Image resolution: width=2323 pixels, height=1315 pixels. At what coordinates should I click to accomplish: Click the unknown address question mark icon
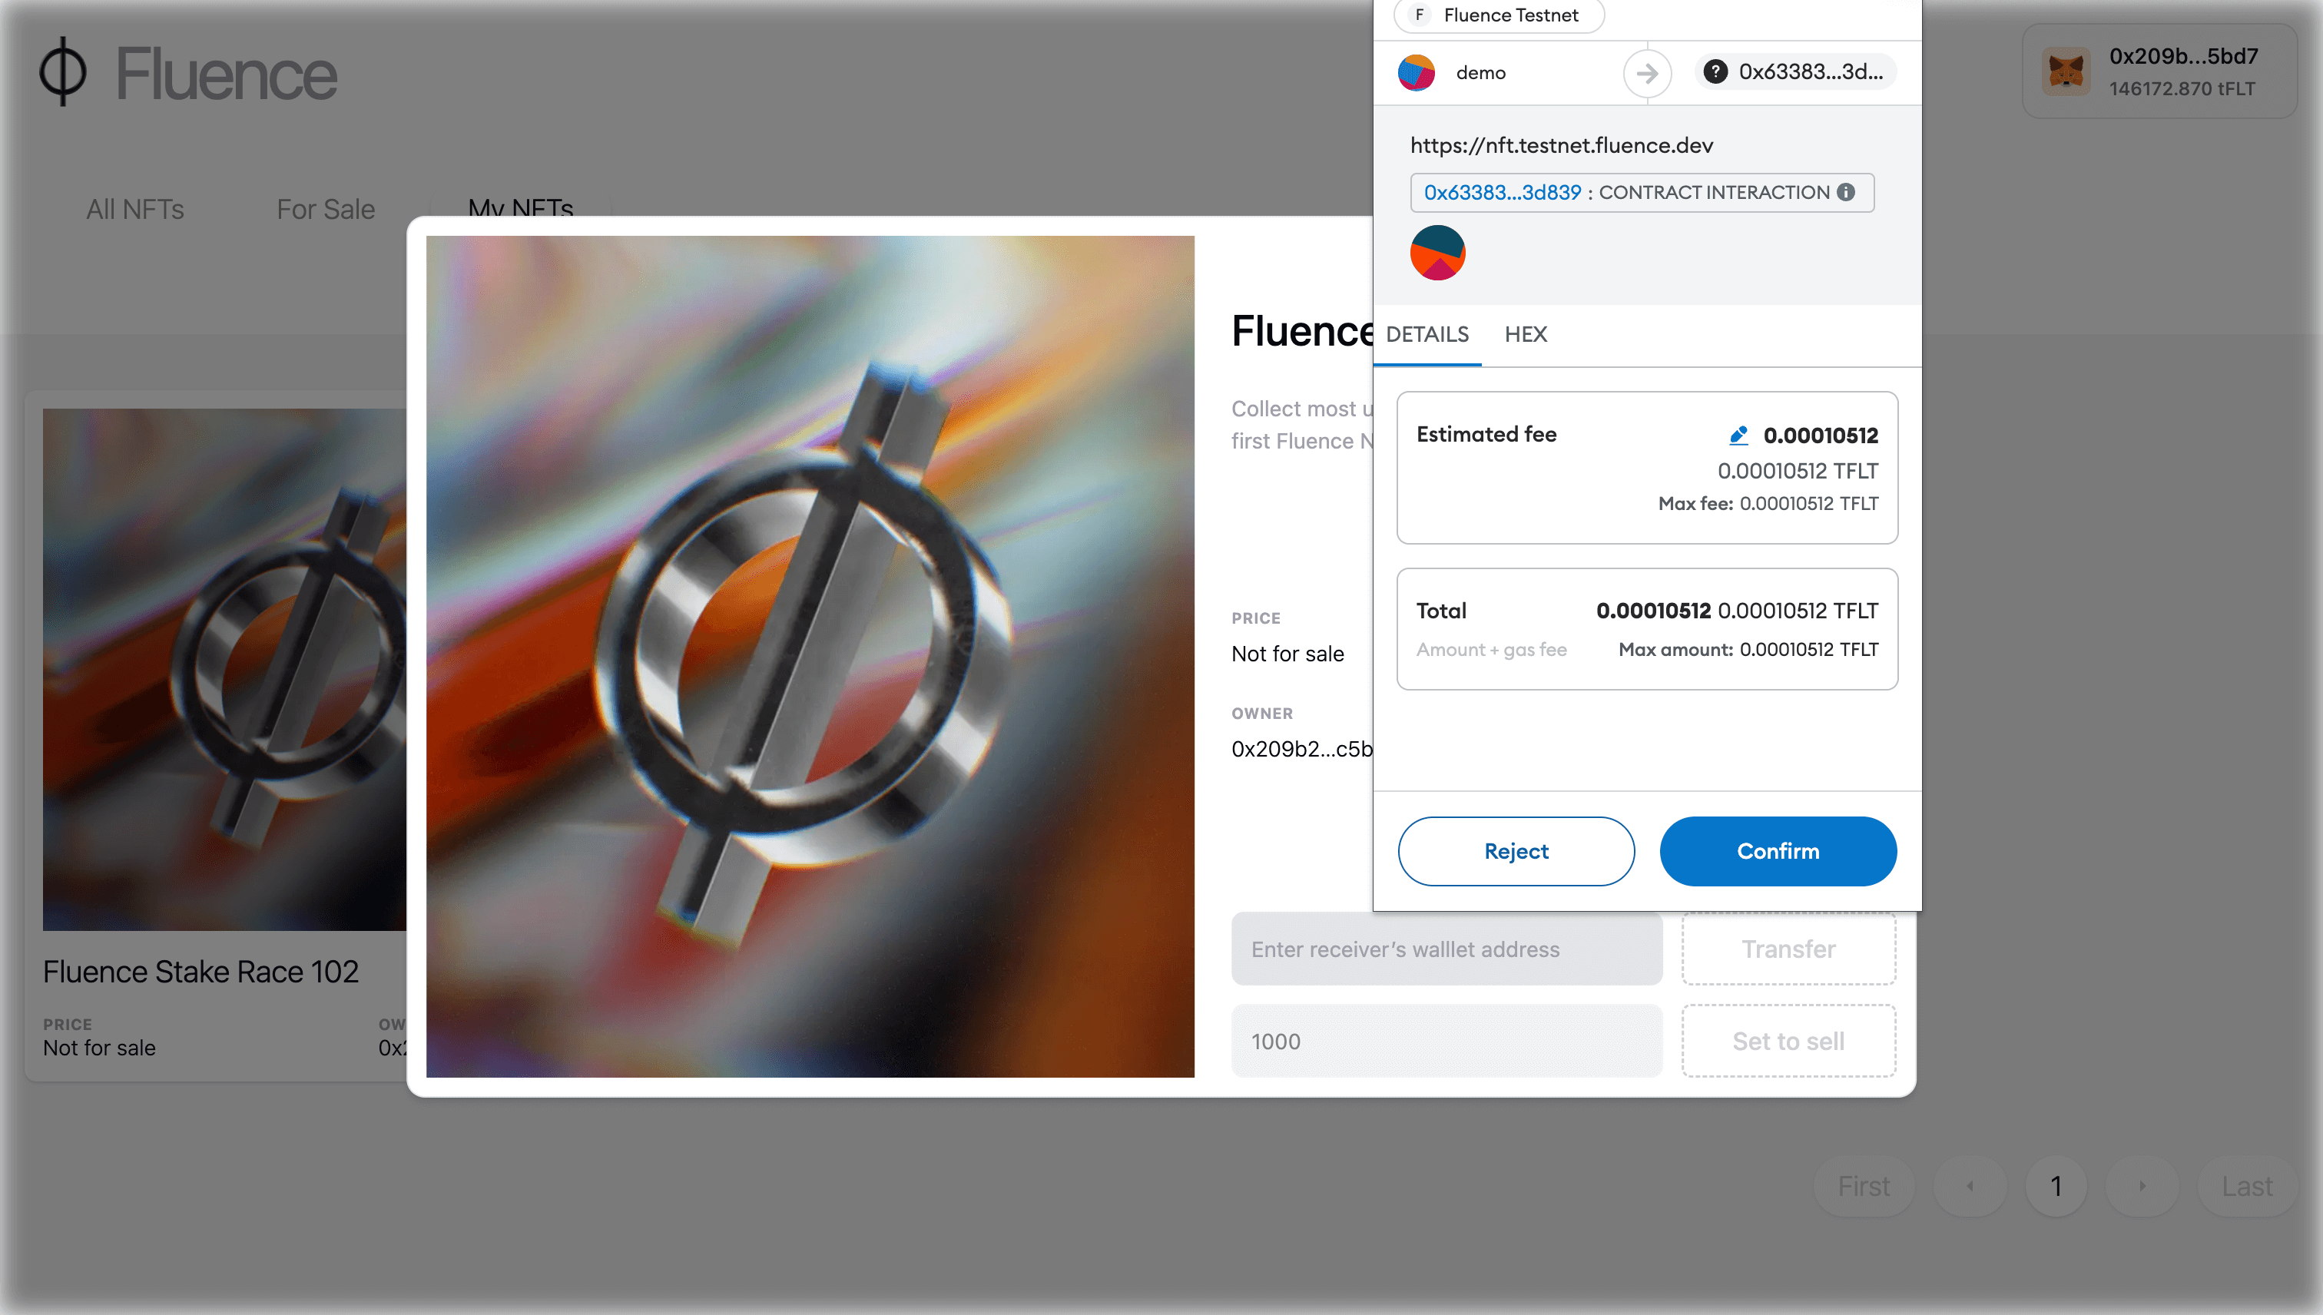coord(1715,71)
